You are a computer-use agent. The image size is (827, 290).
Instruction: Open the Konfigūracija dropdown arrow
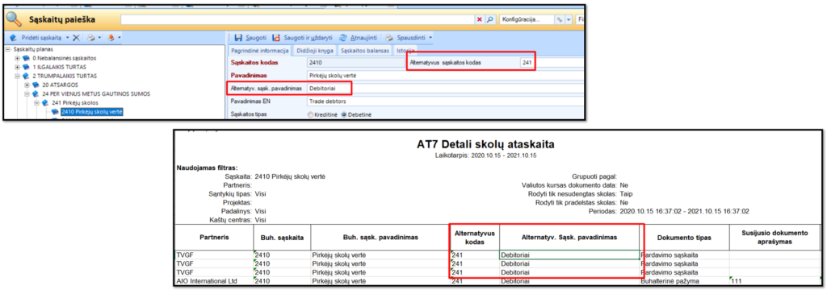tap(569, 19)
